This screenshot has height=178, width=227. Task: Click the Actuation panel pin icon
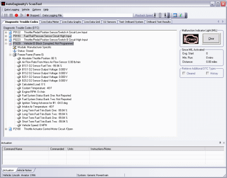220,142
